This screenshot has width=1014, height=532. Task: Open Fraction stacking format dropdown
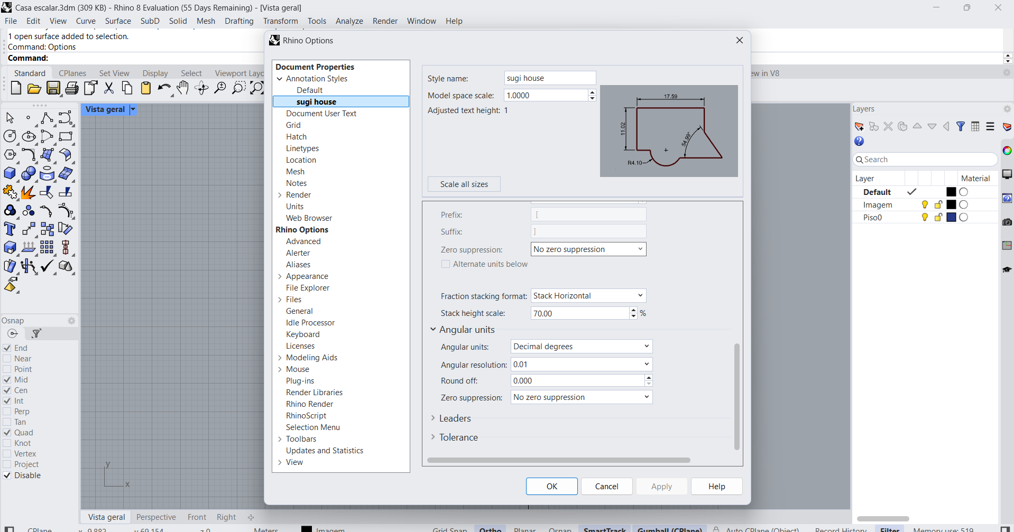click(x=588, y=296)
